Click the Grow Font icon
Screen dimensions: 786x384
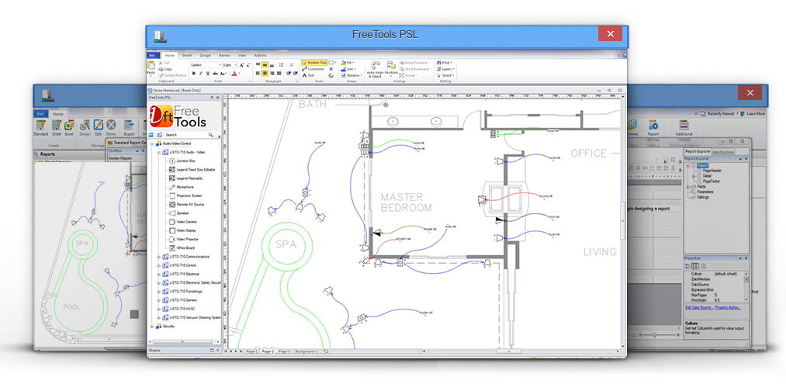(241, 65)
